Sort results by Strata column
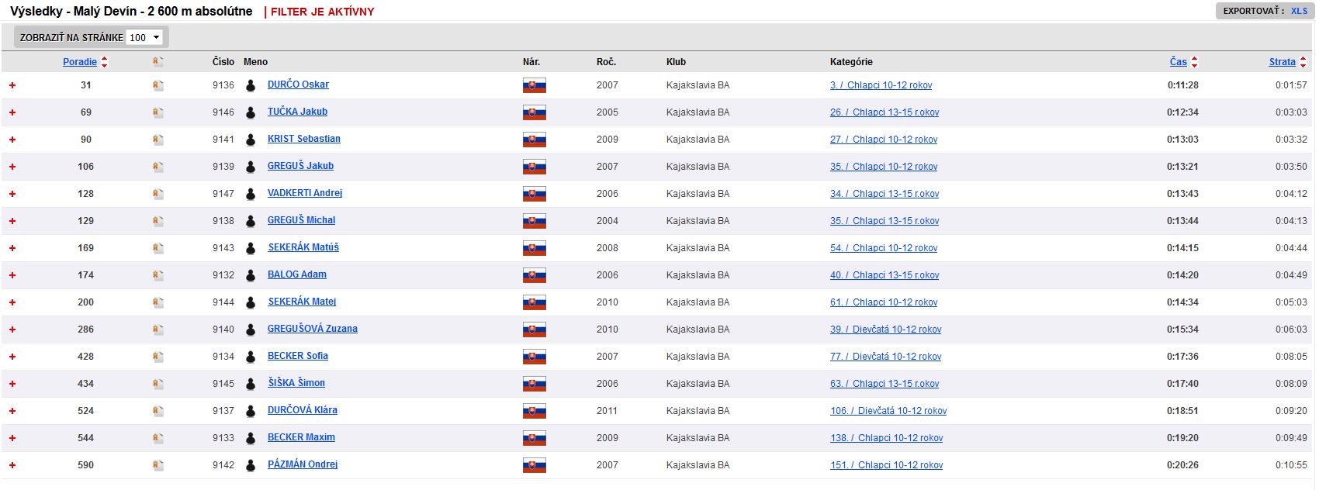The height and width of the screenshot is (490, 1319). coord(1282,62)
